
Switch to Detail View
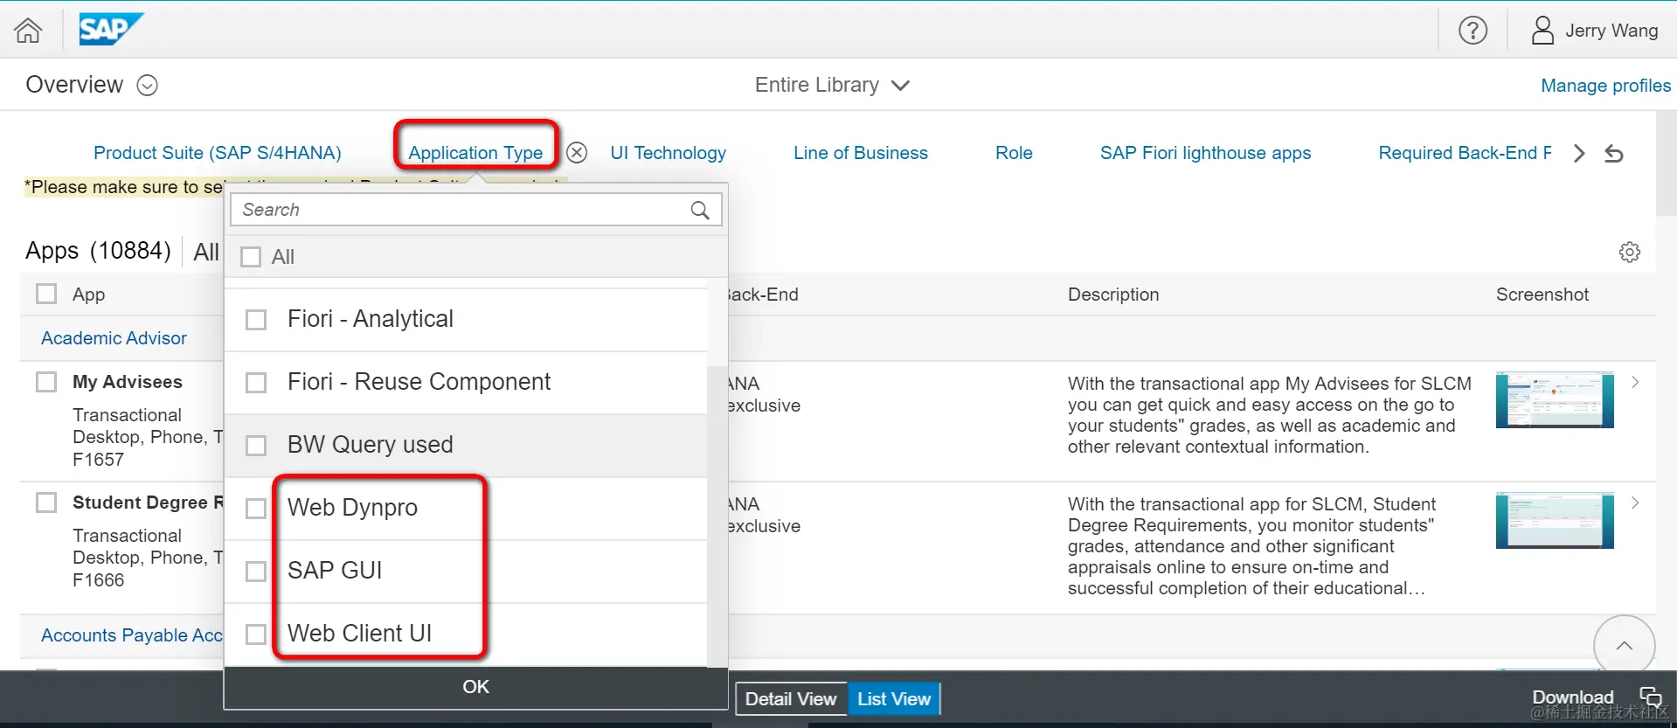(791, 699)
